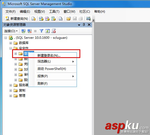Collapse the 安全性 folder node
This screenshot has width=150, height=135.
point(11,48)
